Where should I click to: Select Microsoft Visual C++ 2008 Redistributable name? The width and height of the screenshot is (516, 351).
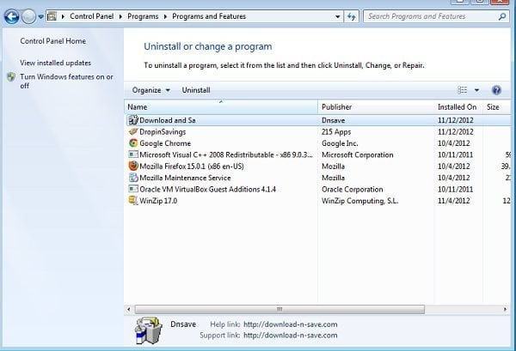[x=226, y=154]
